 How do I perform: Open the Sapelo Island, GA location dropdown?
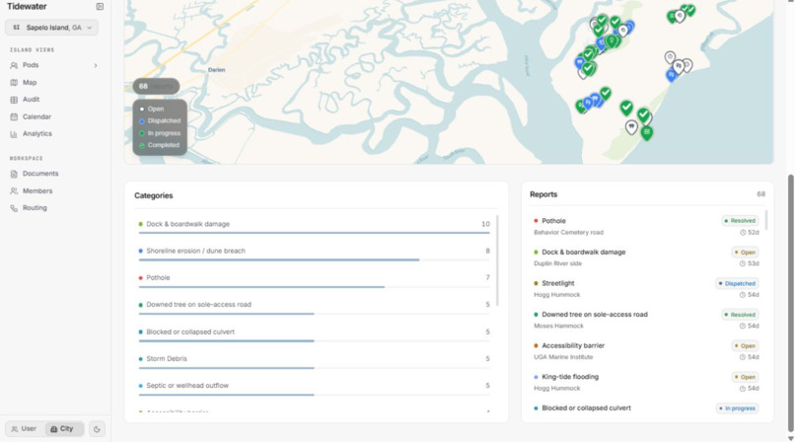[51, 28]
